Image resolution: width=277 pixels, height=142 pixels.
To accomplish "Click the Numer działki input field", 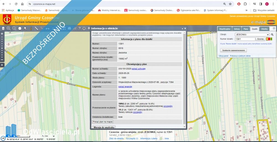I will pos(245,39).
